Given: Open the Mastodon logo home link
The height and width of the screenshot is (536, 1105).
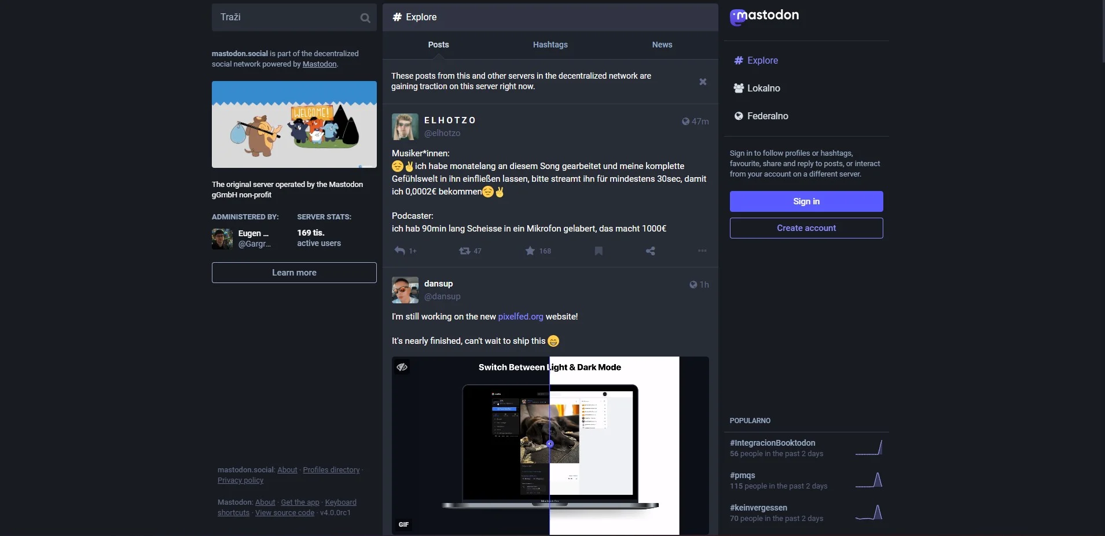Looking at the screenshot, I should pos(765,17).
